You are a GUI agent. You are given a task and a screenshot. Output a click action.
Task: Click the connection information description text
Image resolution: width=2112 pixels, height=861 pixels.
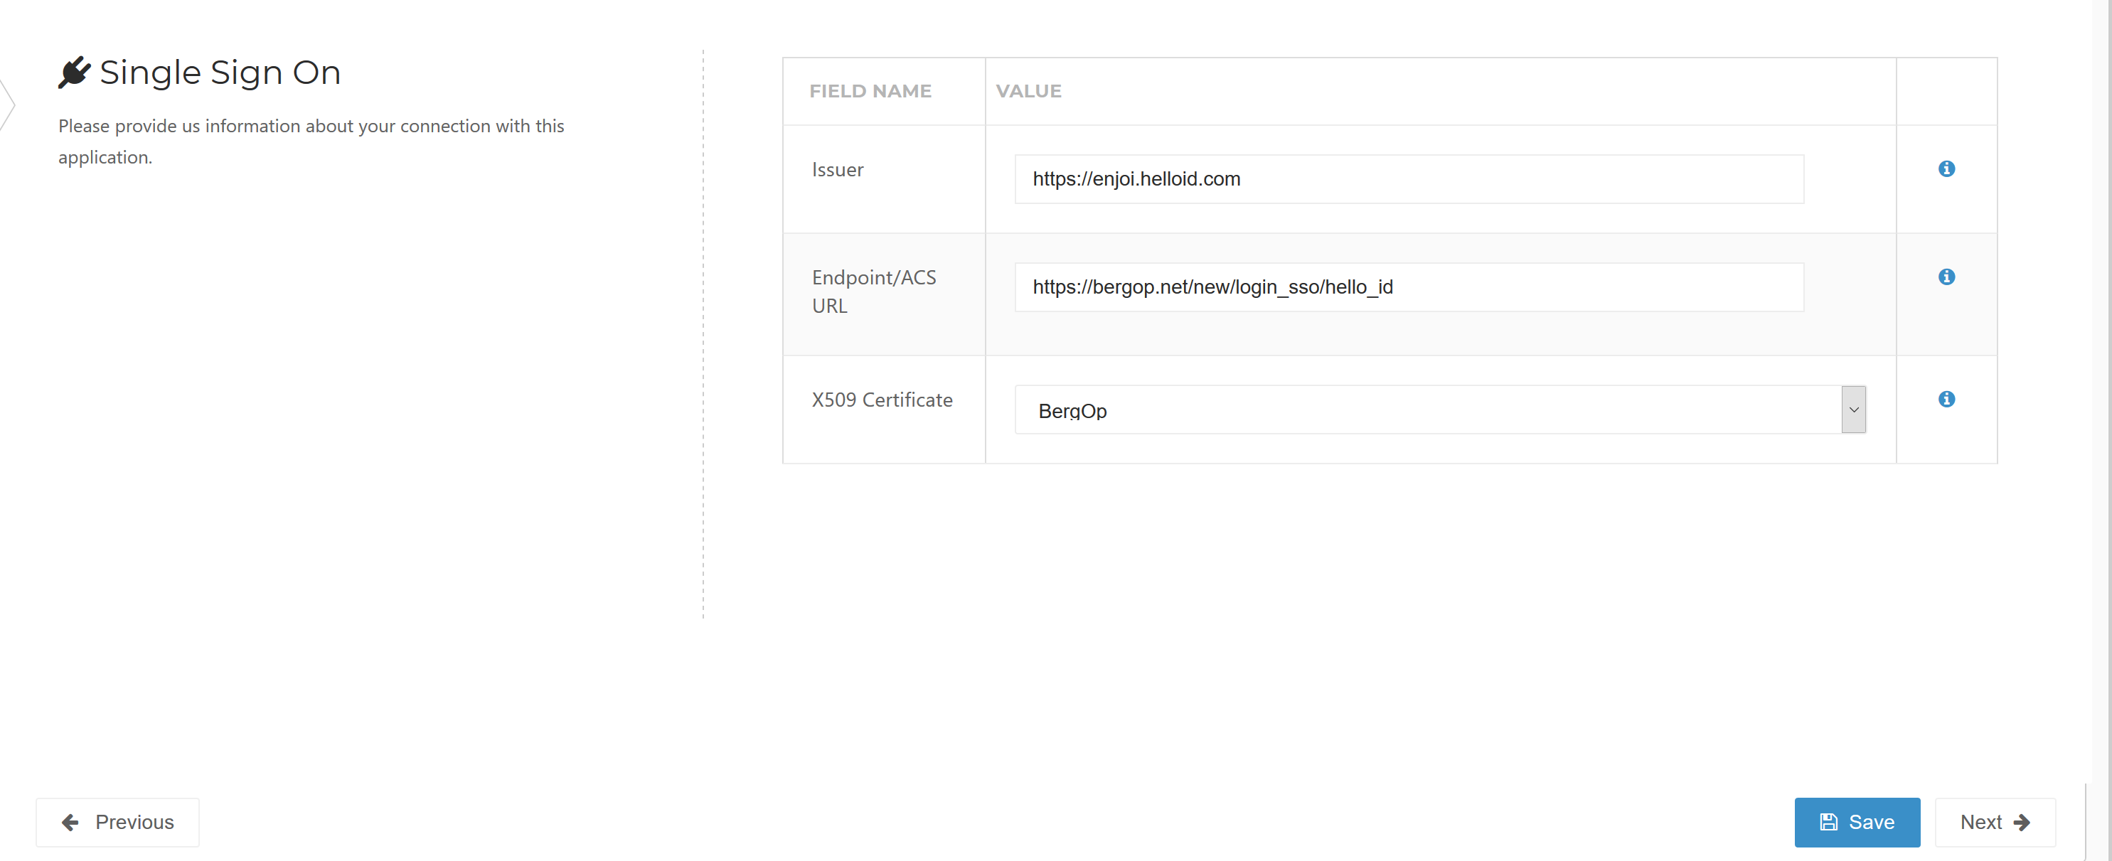click(311, 141)
